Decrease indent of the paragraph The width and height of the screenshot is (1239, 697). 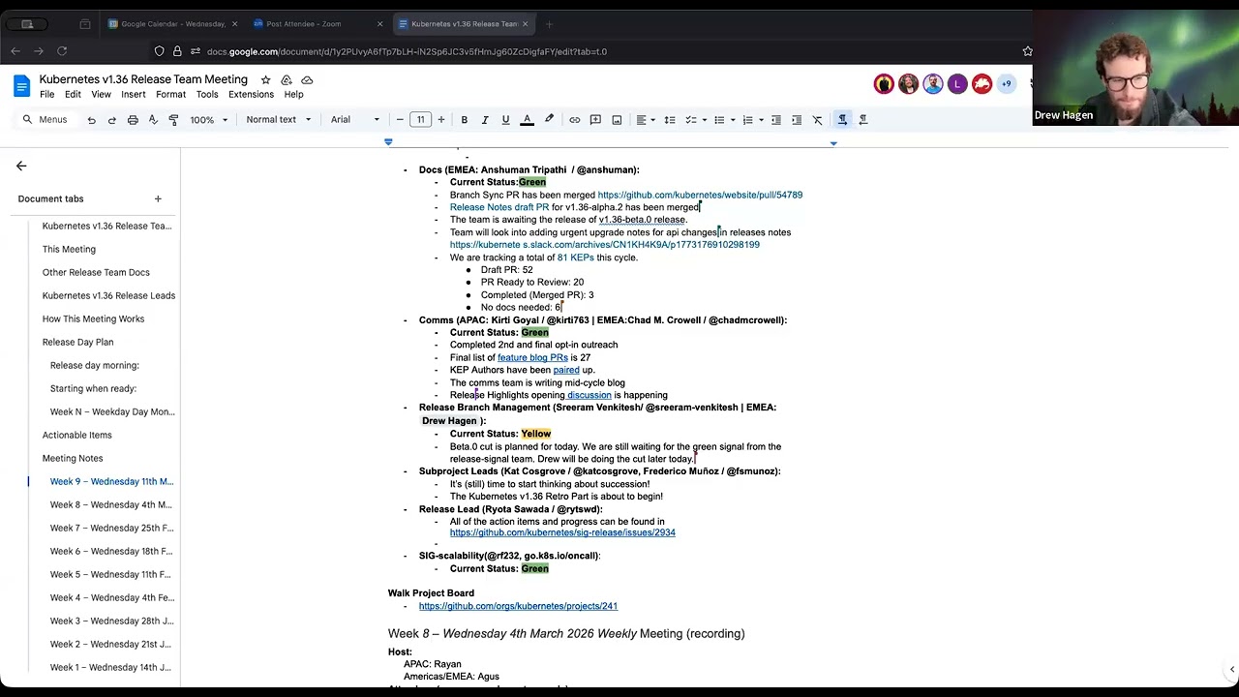tap(775, 120)
